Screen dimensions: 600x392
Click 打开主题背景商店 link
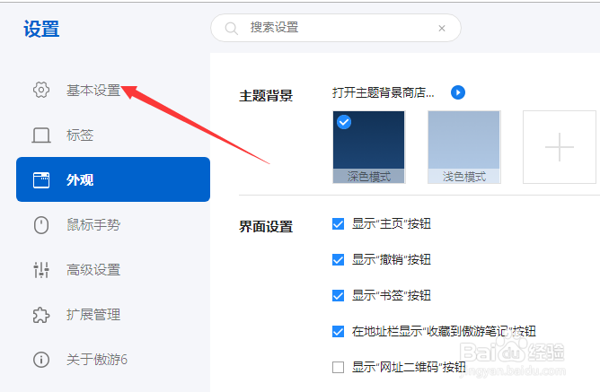tap(384, 92)
